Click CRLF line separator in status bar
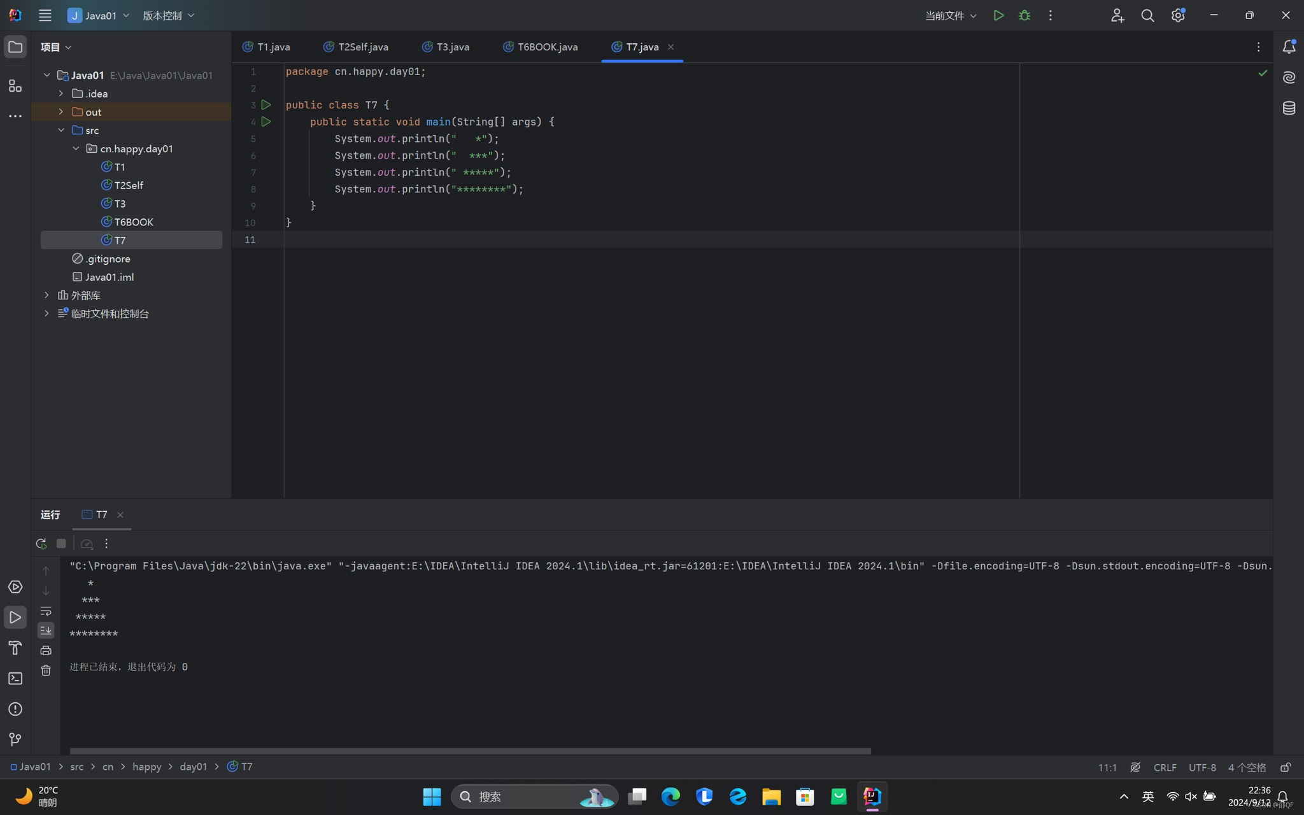Image resolution: width=1304 pixels, height=815 pixels. pyautogui.click(x=1165, y=767)
